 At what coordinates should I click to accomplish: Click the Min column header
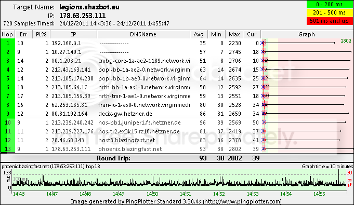pos(216,34)
